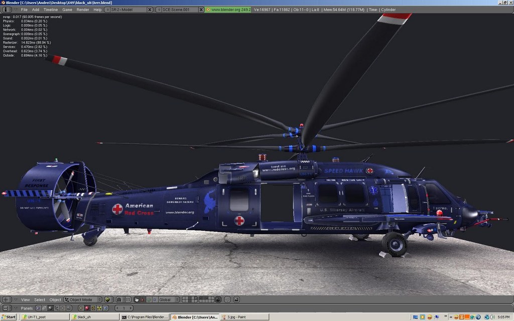Screen dimensions: 514x321
Task: Click the show desktop quick launch icon
Action: pos(415,317)
